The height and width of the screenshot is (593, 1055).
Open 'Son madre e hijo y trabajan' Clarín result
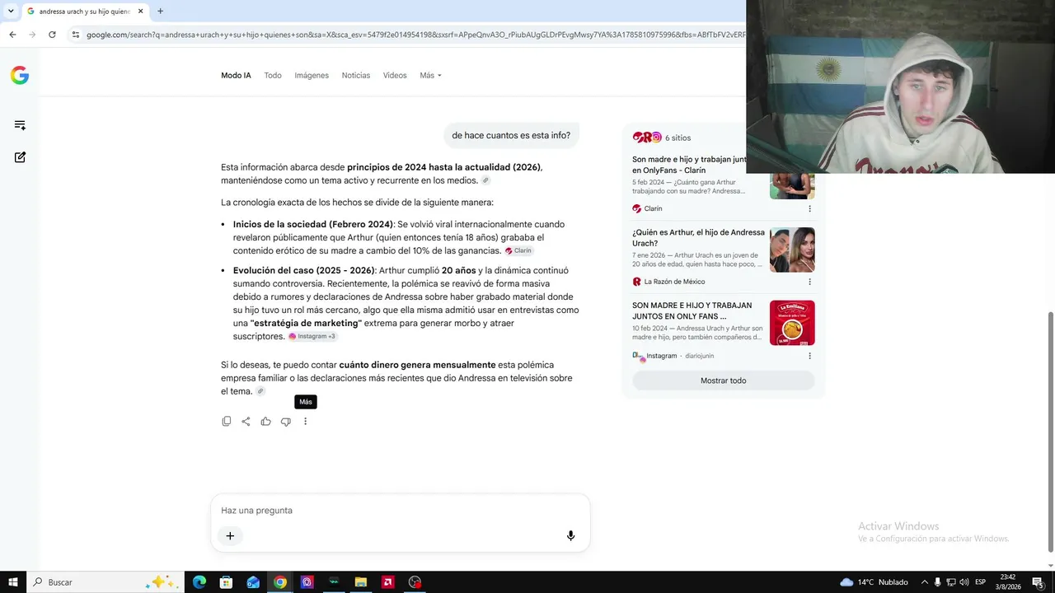(x=689, y=165)
